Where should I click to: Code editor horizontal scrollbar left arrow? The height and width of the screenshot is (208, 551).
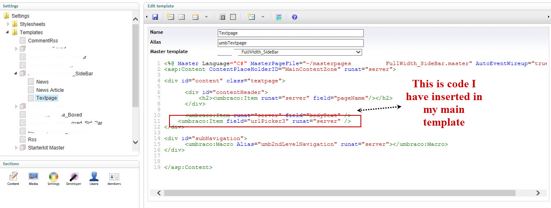coord(158,193)
